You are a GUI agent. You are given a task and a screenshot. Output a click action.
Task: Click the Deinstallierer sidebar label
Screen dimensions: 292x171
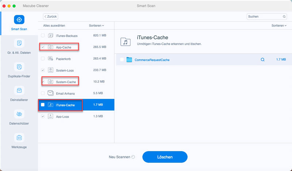coord(19,100)
